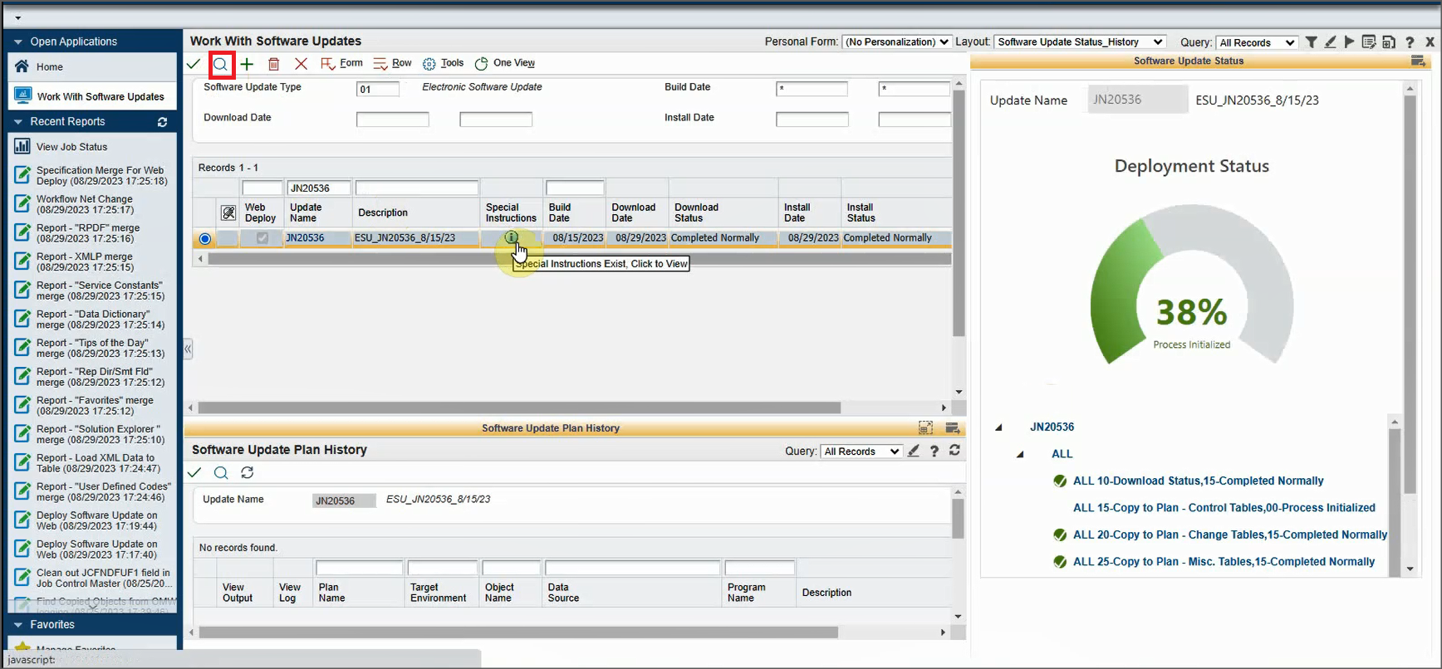Open the dropdown arrow in the top-left corner
This screenshot has height=669, width=1442.
(17, 17)
